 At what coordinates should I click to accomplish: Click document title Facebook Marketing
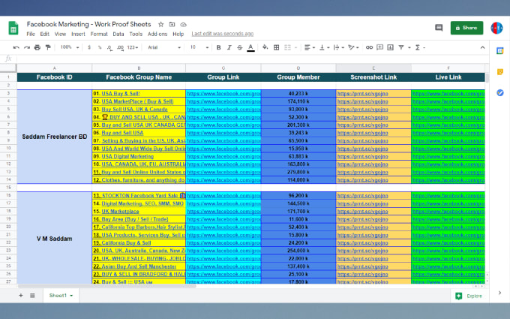88,24
